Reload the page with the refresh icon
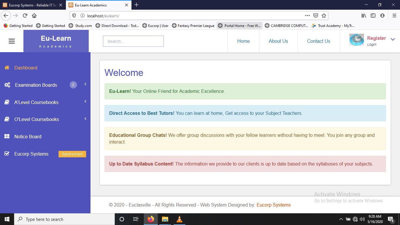The image size is (400, 225). 25,16
